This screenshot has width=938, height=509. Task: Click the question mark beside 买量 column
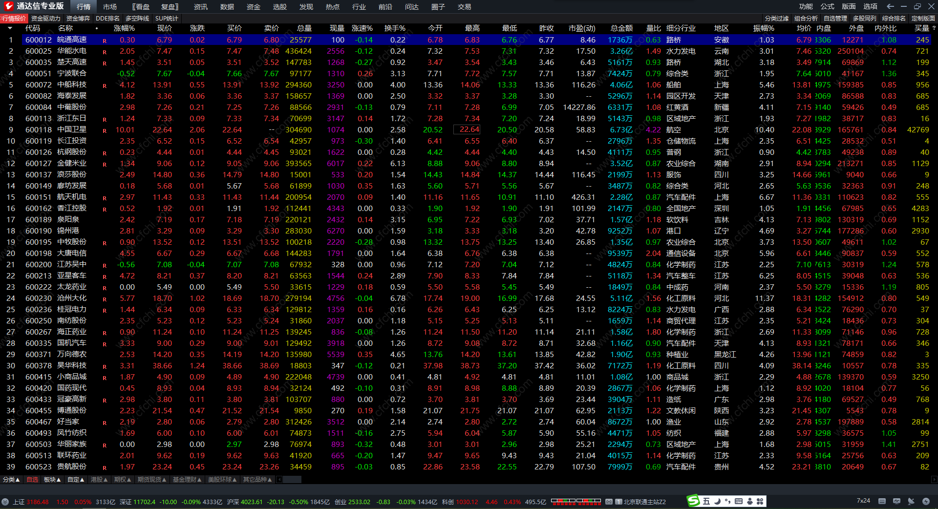tap(934, 28)
